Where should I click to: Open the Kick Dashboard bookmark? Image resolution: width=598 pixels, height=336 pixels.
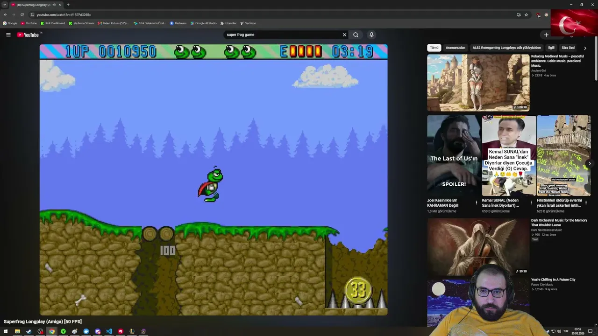[x=53, y=23]
